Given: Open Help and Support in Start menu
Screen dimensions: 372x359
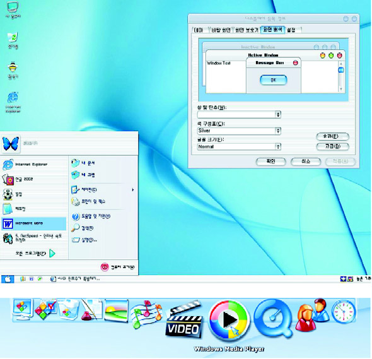Looking at the screenshot, I should click(x=91, y=216).
